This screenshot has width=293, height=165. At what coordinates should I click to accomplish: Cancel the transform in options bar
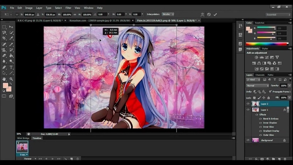(209, 14)
